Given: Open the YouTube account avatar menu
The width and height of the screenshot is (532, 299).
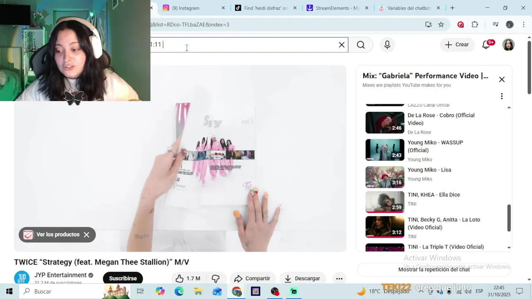Looking at the screenshot, I should click(x=508, y=45).
